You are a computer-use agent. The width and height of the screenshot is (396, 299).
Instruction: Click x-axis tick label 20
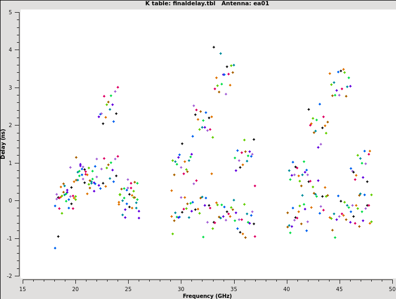(x=75, y=289)
